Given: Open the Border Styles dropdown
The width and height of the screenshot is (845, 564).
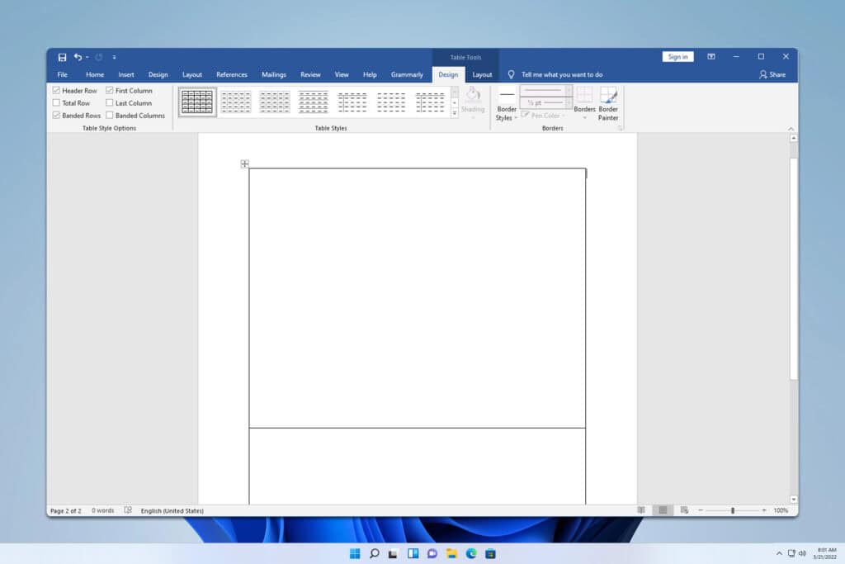Looking at the screenshot, I should pos(506,103).
